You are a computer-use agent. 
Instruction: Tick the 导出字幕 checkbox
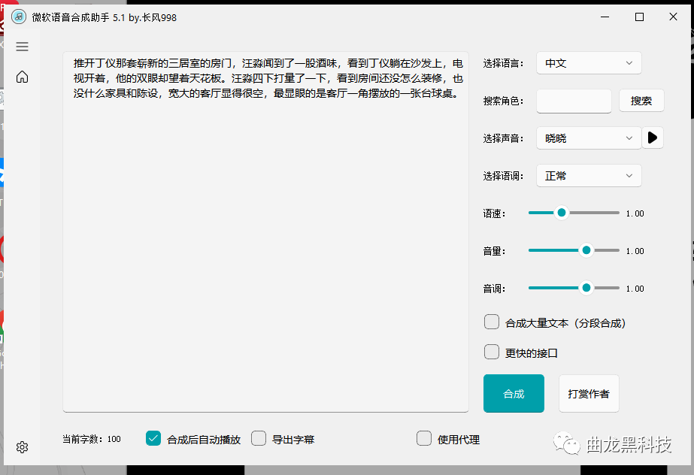pyautogui.click(x=259, y=438)
